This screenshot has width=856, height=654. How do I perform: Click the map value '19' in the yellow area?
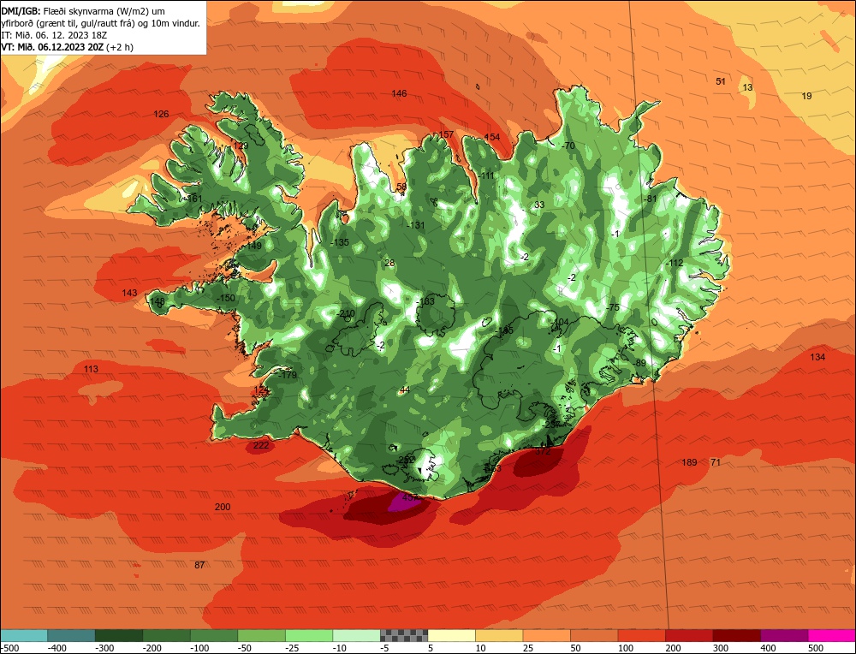click(806, 96)
